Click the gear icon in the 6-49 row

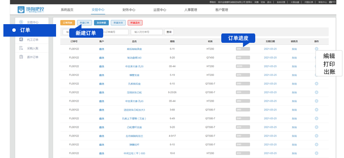click(x=316, y=118)
